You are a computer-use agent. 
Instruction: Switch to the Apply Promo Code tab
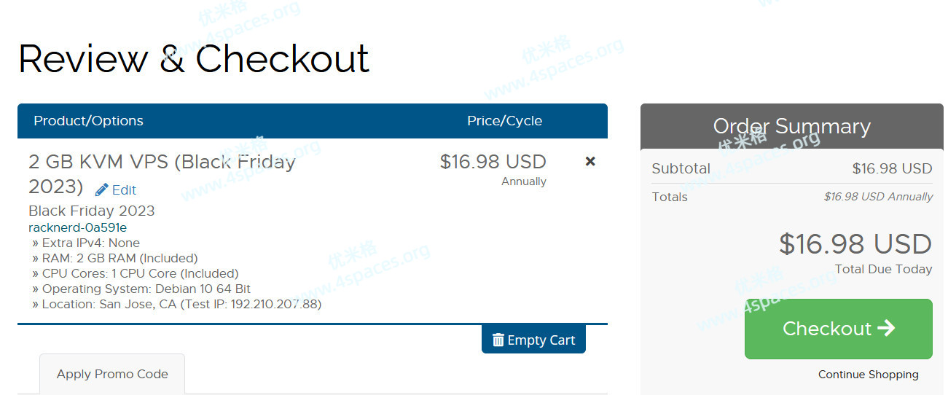point(112,374)
